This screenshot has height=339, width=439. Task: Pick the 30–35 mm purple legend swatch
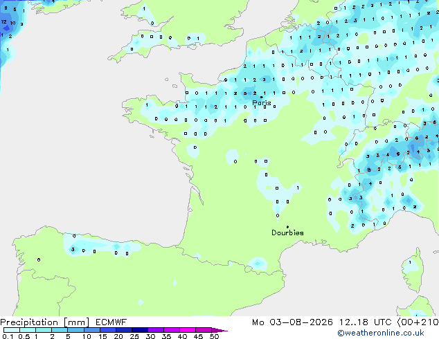coord(155,330)
